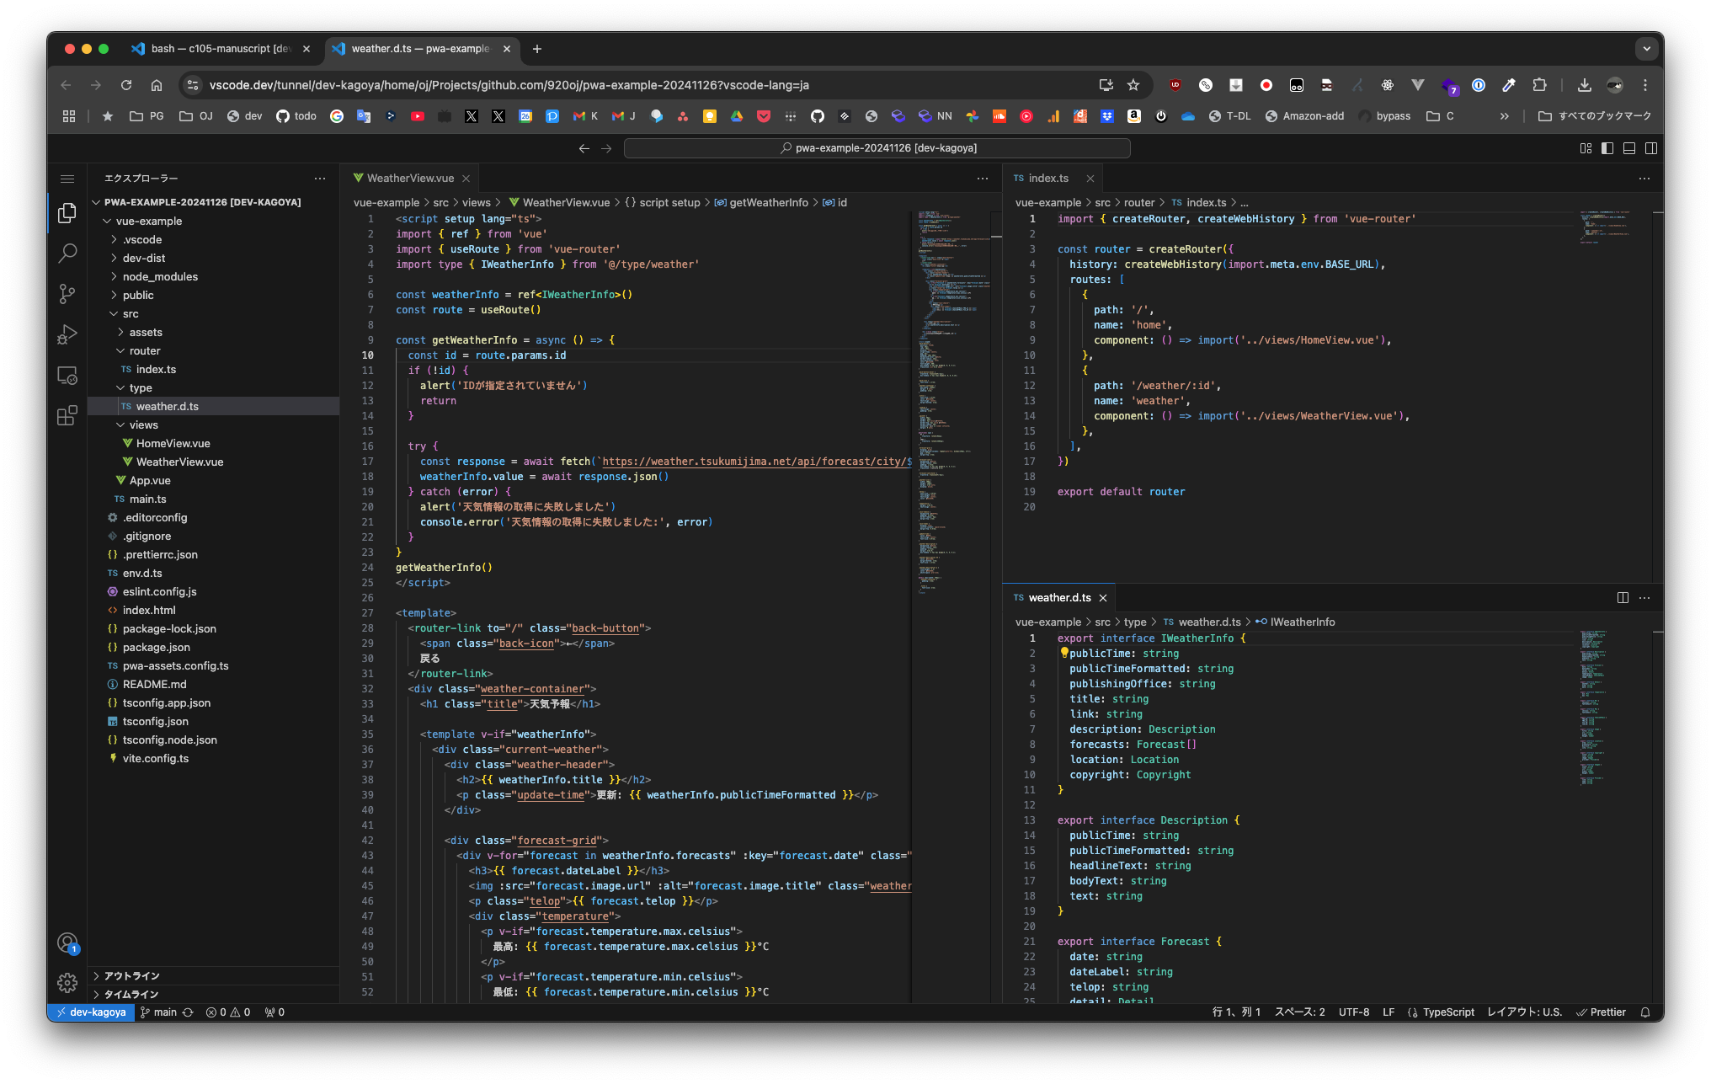Collapse the src folder

click(x=131, y=314)
